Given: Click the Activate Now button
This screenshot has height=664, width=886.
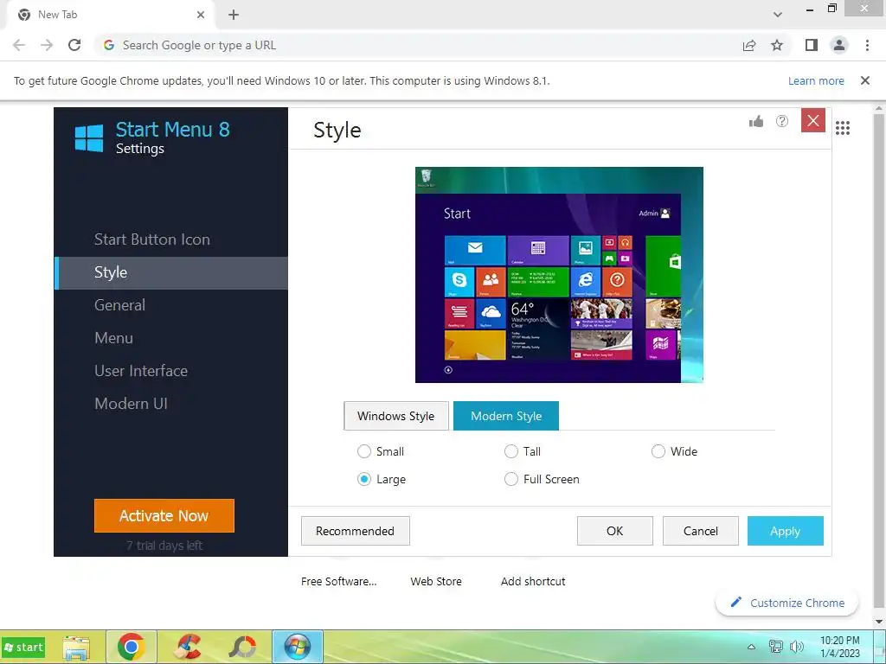Looking at the screenshot, I should pyautogui.click(x=164, y=515).
